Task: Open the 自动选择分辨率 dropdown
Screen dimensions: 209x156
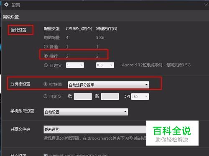Action: (108, 85)
